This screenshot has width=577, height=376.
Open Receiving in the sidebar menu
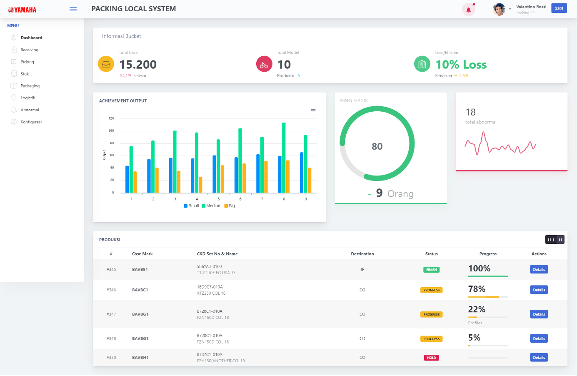click(30, 50)
